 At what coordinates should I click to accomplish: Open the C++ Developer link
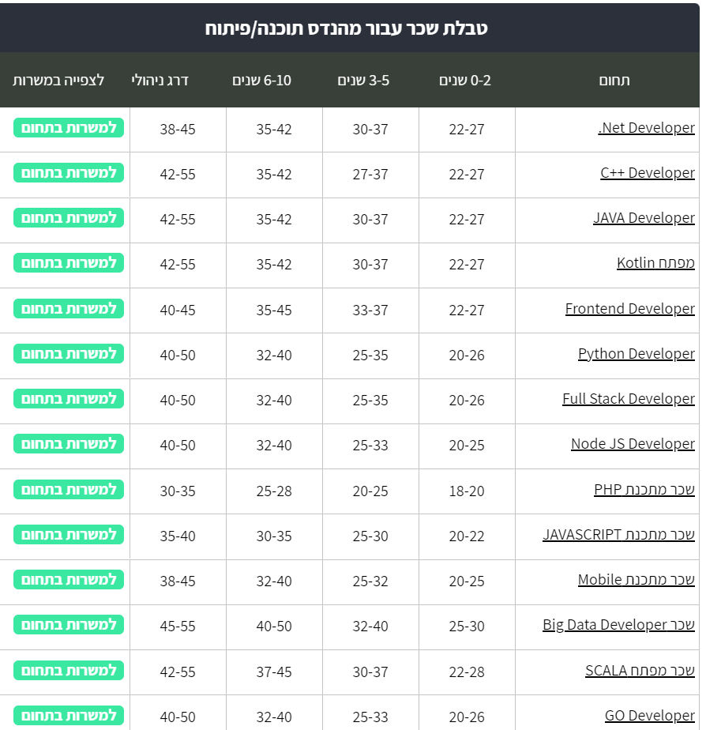pyautogui.click(x=647, y=173)
